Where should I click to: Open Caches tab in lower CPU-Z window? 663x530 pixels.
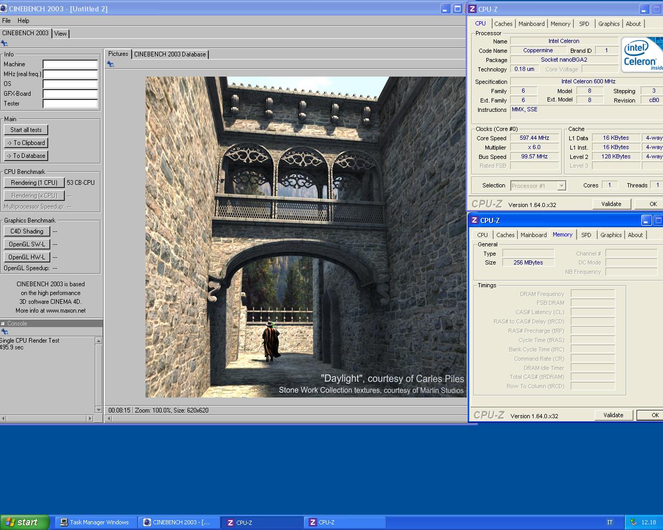[505, 235]
